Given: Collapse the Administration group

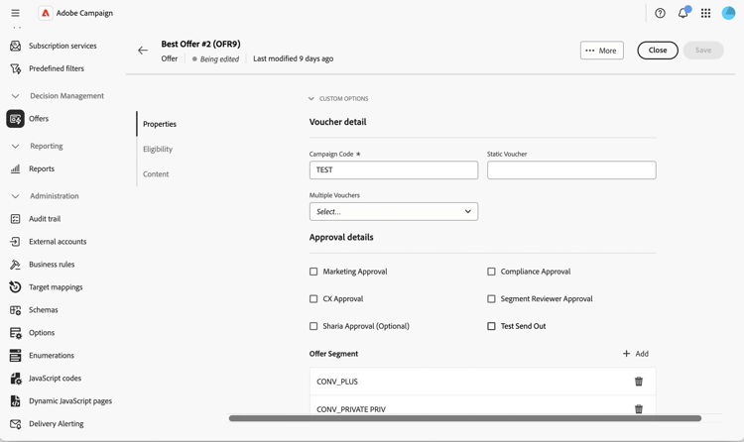Looking at the screenshot, I should 15,196.
